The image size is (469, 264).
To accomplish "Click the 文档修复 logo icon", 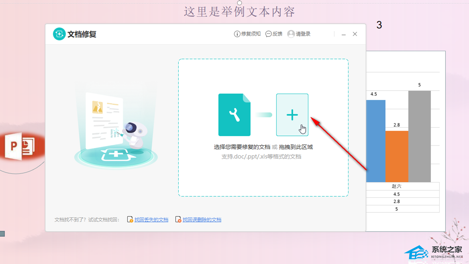I will pos(59,34).
